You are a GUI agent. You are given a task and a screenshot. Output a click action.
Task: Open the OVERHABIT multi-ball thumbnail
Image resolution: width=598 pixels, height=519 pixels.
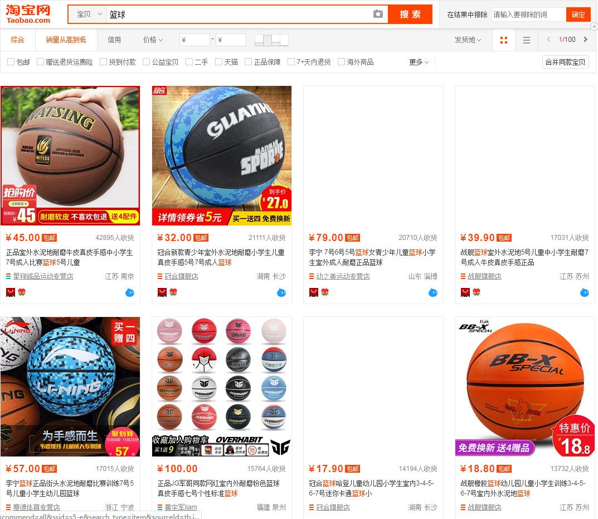point(222,387)
